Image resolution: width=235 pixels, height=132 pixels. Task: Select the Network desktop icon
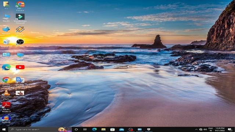click(6, 30)
